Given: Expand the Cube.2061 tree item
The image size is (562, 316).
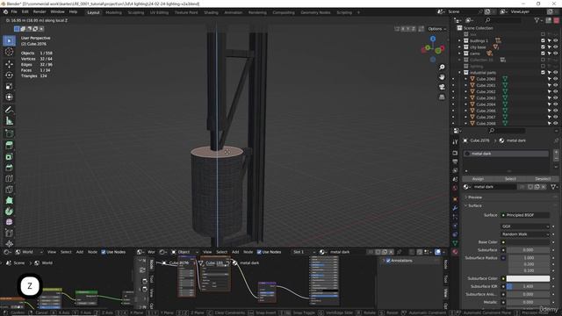Looking at the screenshot, I should point(465,85).
